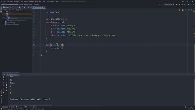Open the Project view selector dropdown
This screenshot has width=195, height=110.
tap(7, 7)
